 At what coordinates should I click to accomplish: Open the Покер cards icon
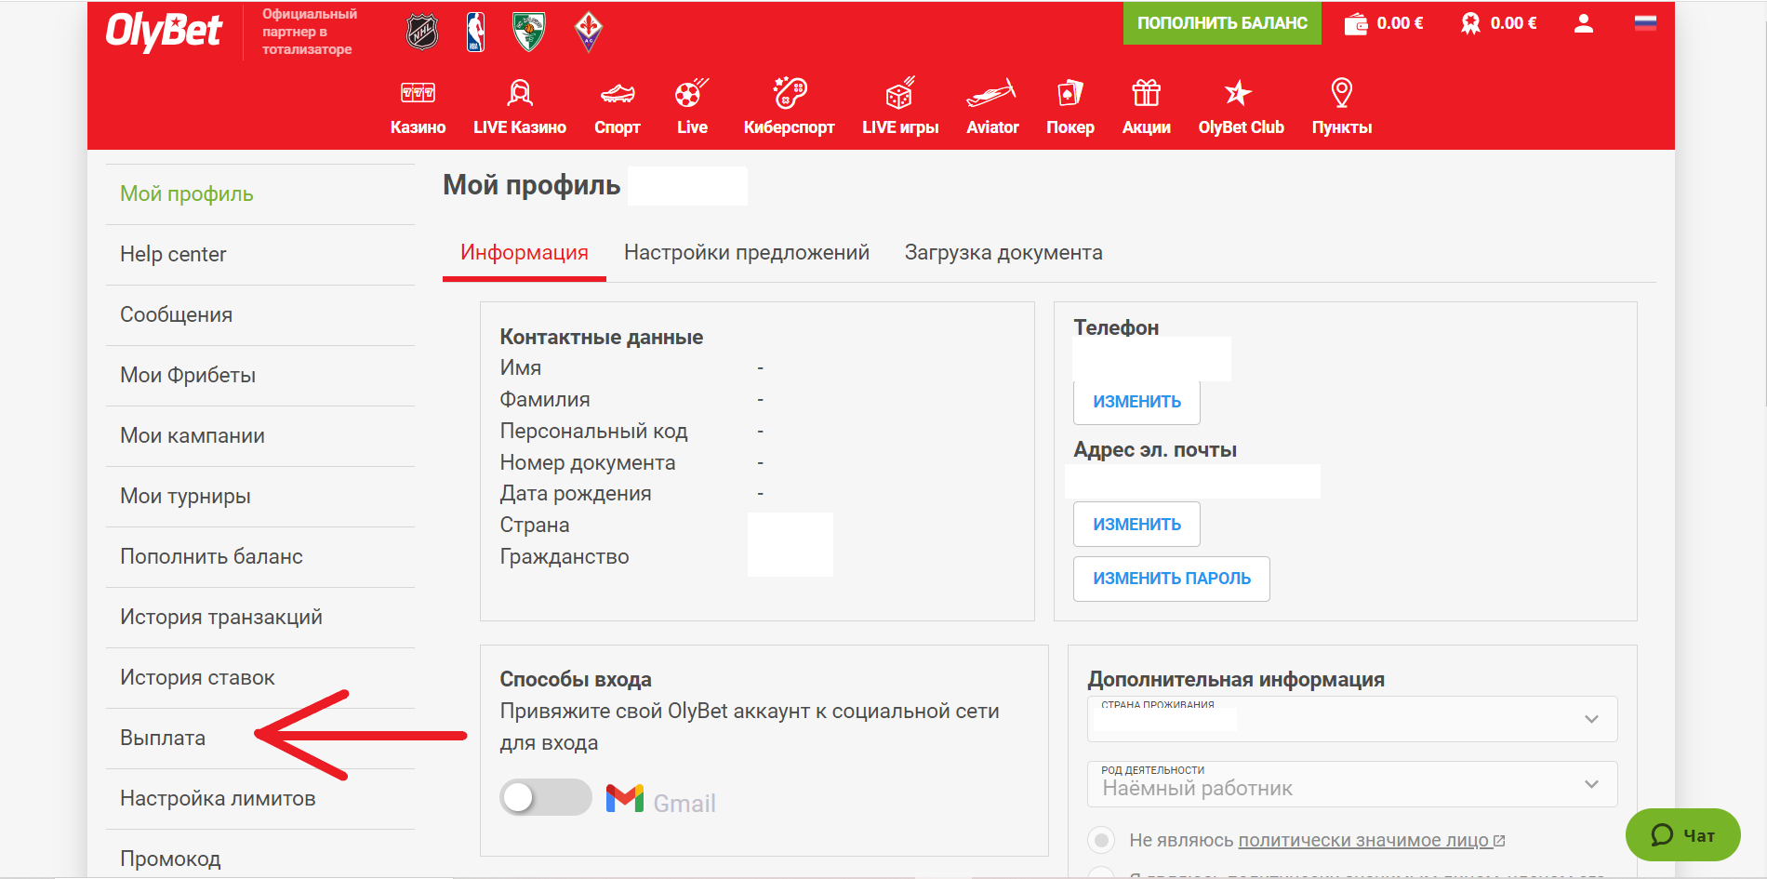coord(1070,92)
